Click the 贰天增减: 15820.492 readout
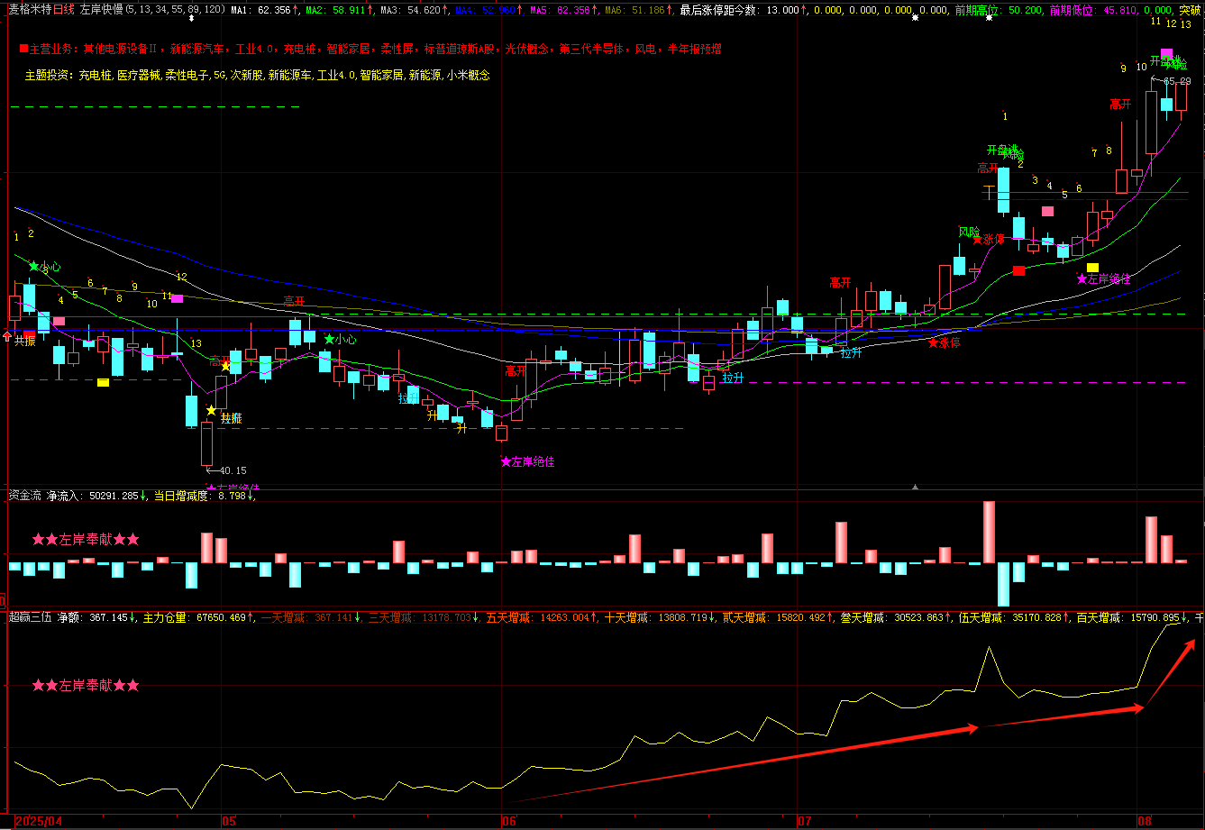 pyautogui.click(x=779, y=618)
